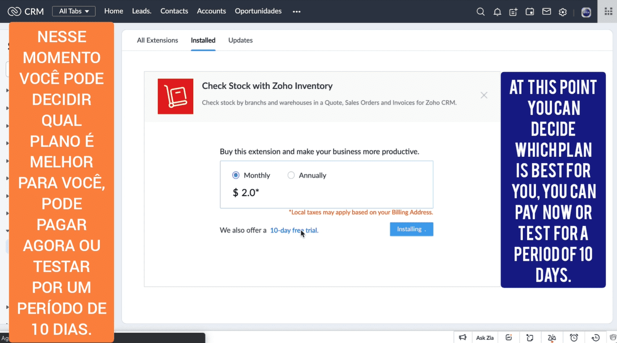Open the setup gear icon
Image resolution: width=617 pixels, height=343 pixels.
(x=563, y=12)
